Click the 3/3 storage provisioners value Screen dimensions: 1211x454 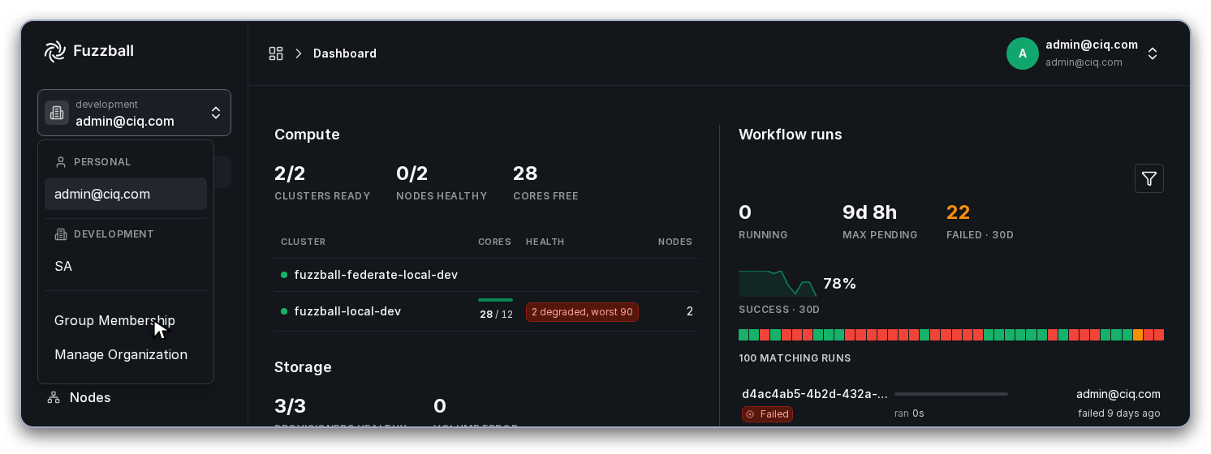tap(290, 406)
